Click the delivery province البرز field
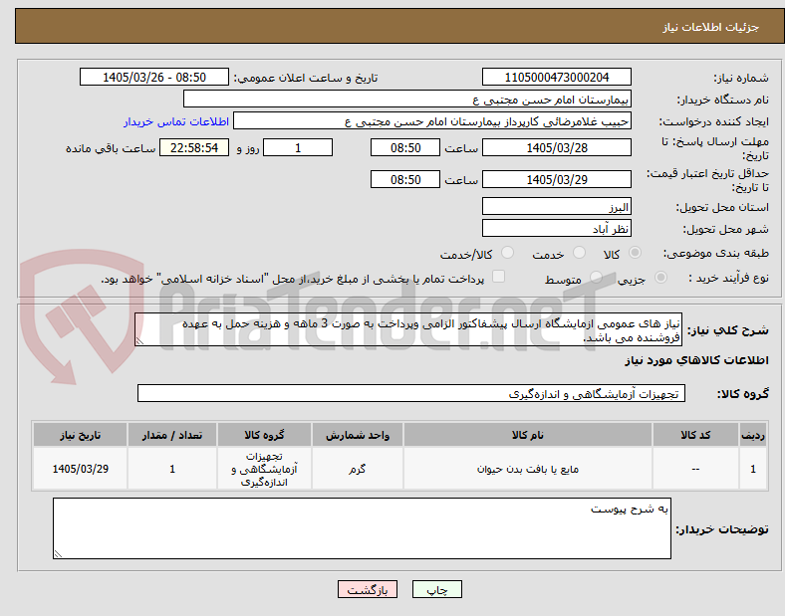Viewport: 785px width, 616px height. (557, 207)
